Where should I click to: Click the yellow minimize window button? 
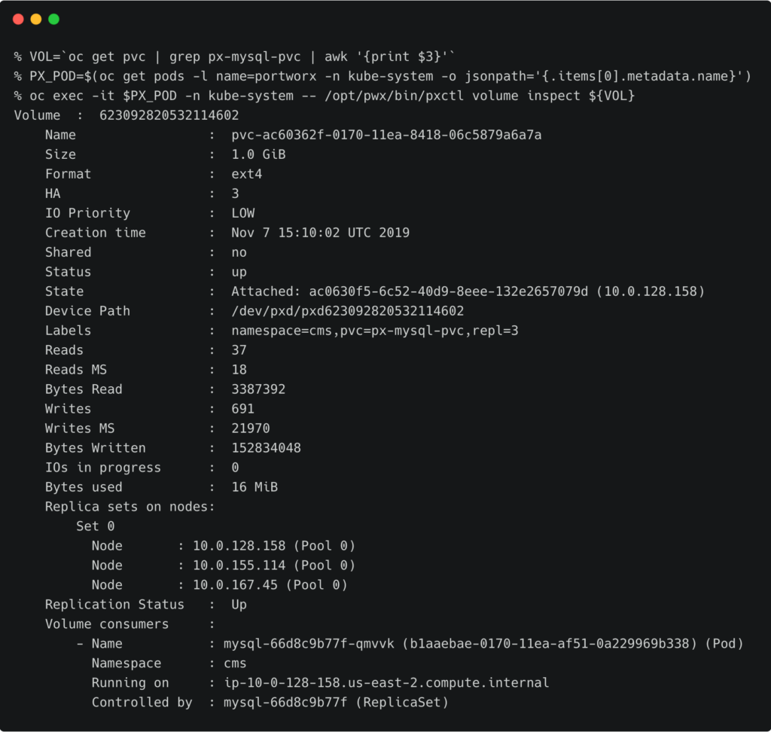tap(36, 19)
